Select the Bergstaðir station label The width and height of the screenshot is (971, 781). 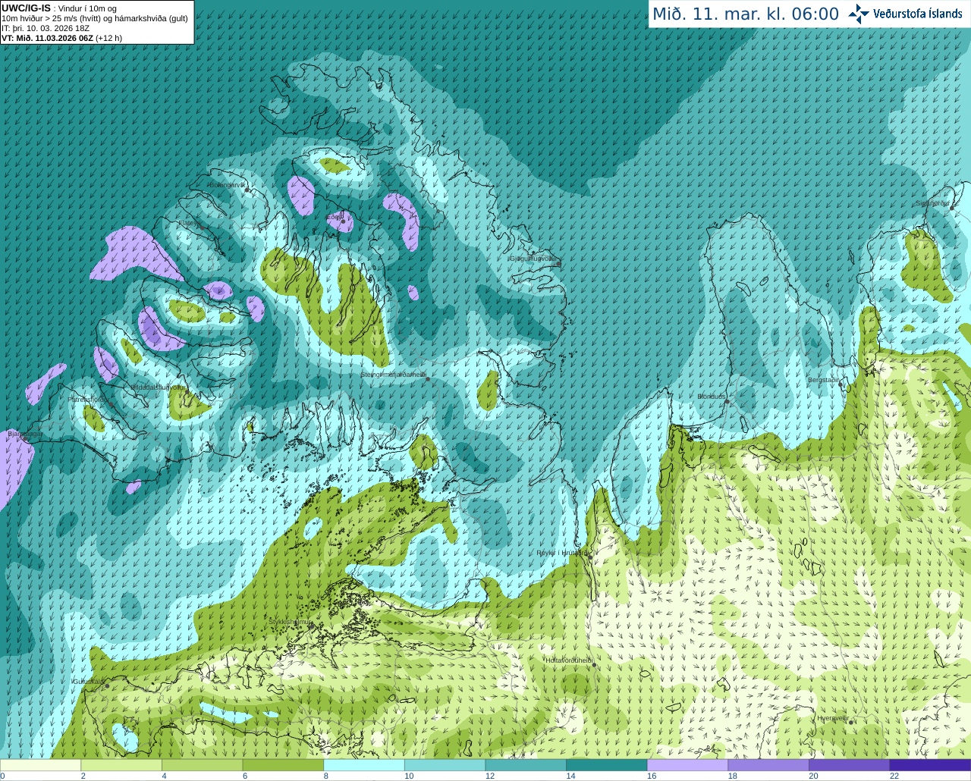(824, 380)
